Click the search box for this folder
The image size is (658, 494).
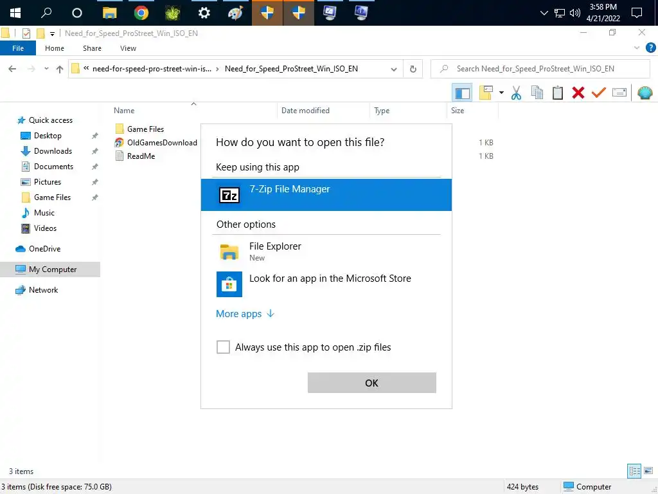[540, 69]
